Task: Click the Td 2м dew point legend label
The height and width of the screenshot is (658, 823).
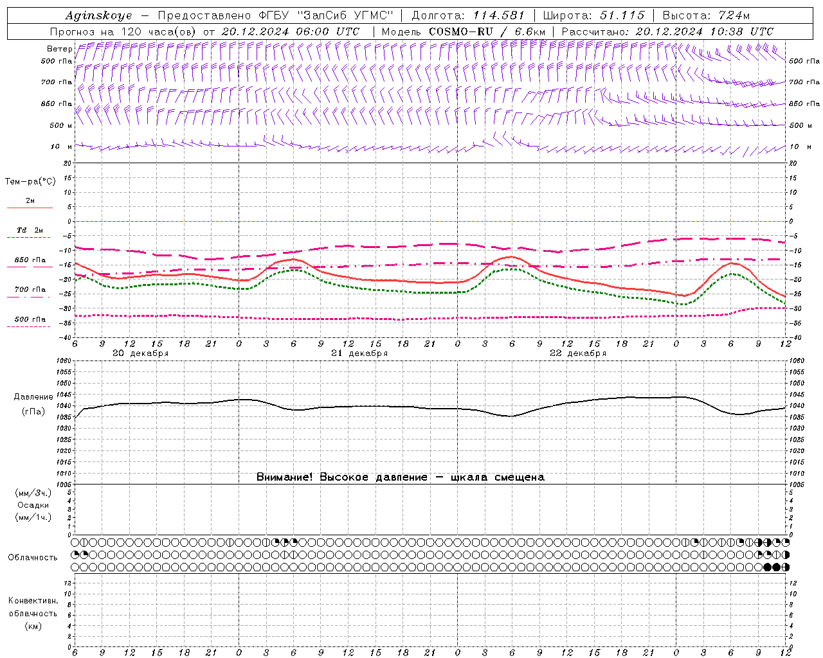Action: coord(30,230)
